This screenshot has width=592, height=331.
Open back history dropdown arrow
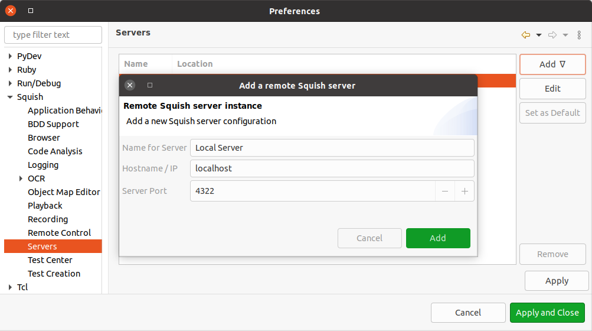(539, 35)
